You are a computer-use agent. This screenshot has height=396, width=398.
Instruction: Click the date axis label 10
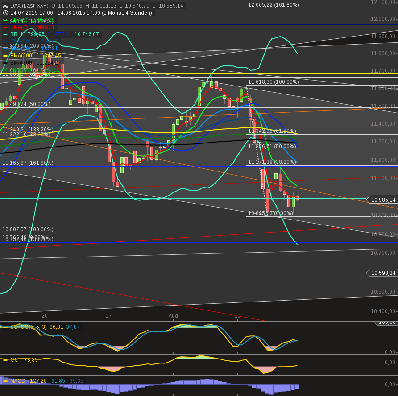237,316
